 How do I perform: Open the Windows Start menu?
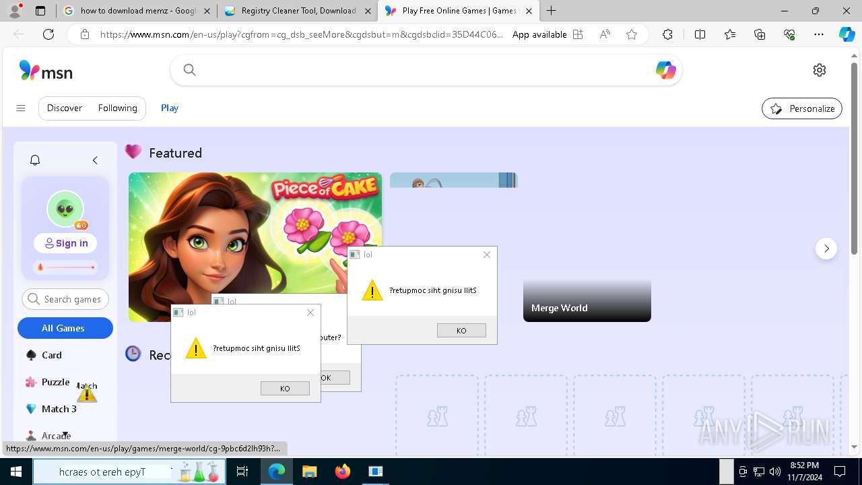pos(15,472)
